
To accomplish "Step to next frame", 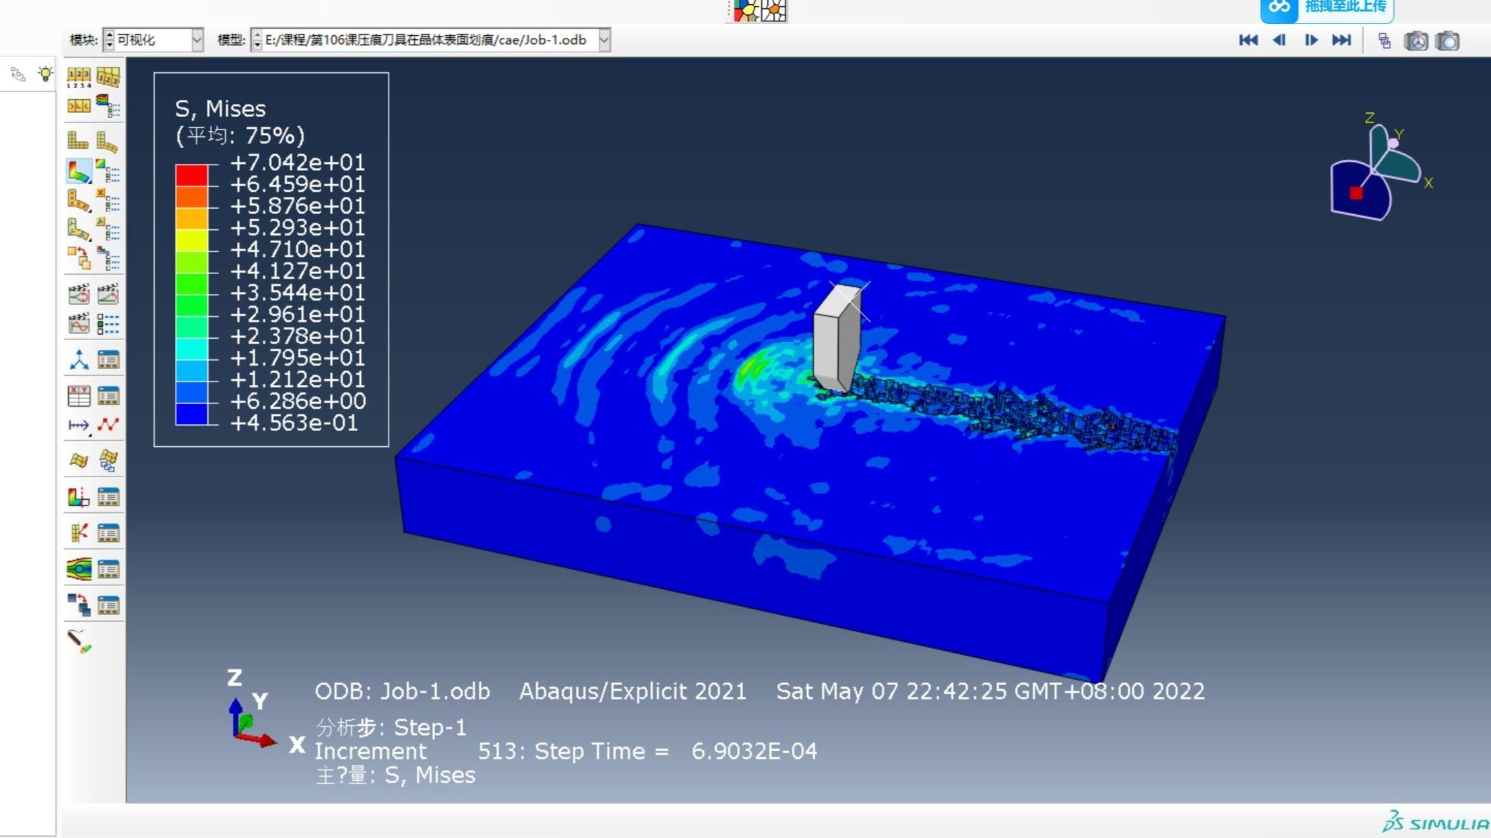I will pos(1311,41).
